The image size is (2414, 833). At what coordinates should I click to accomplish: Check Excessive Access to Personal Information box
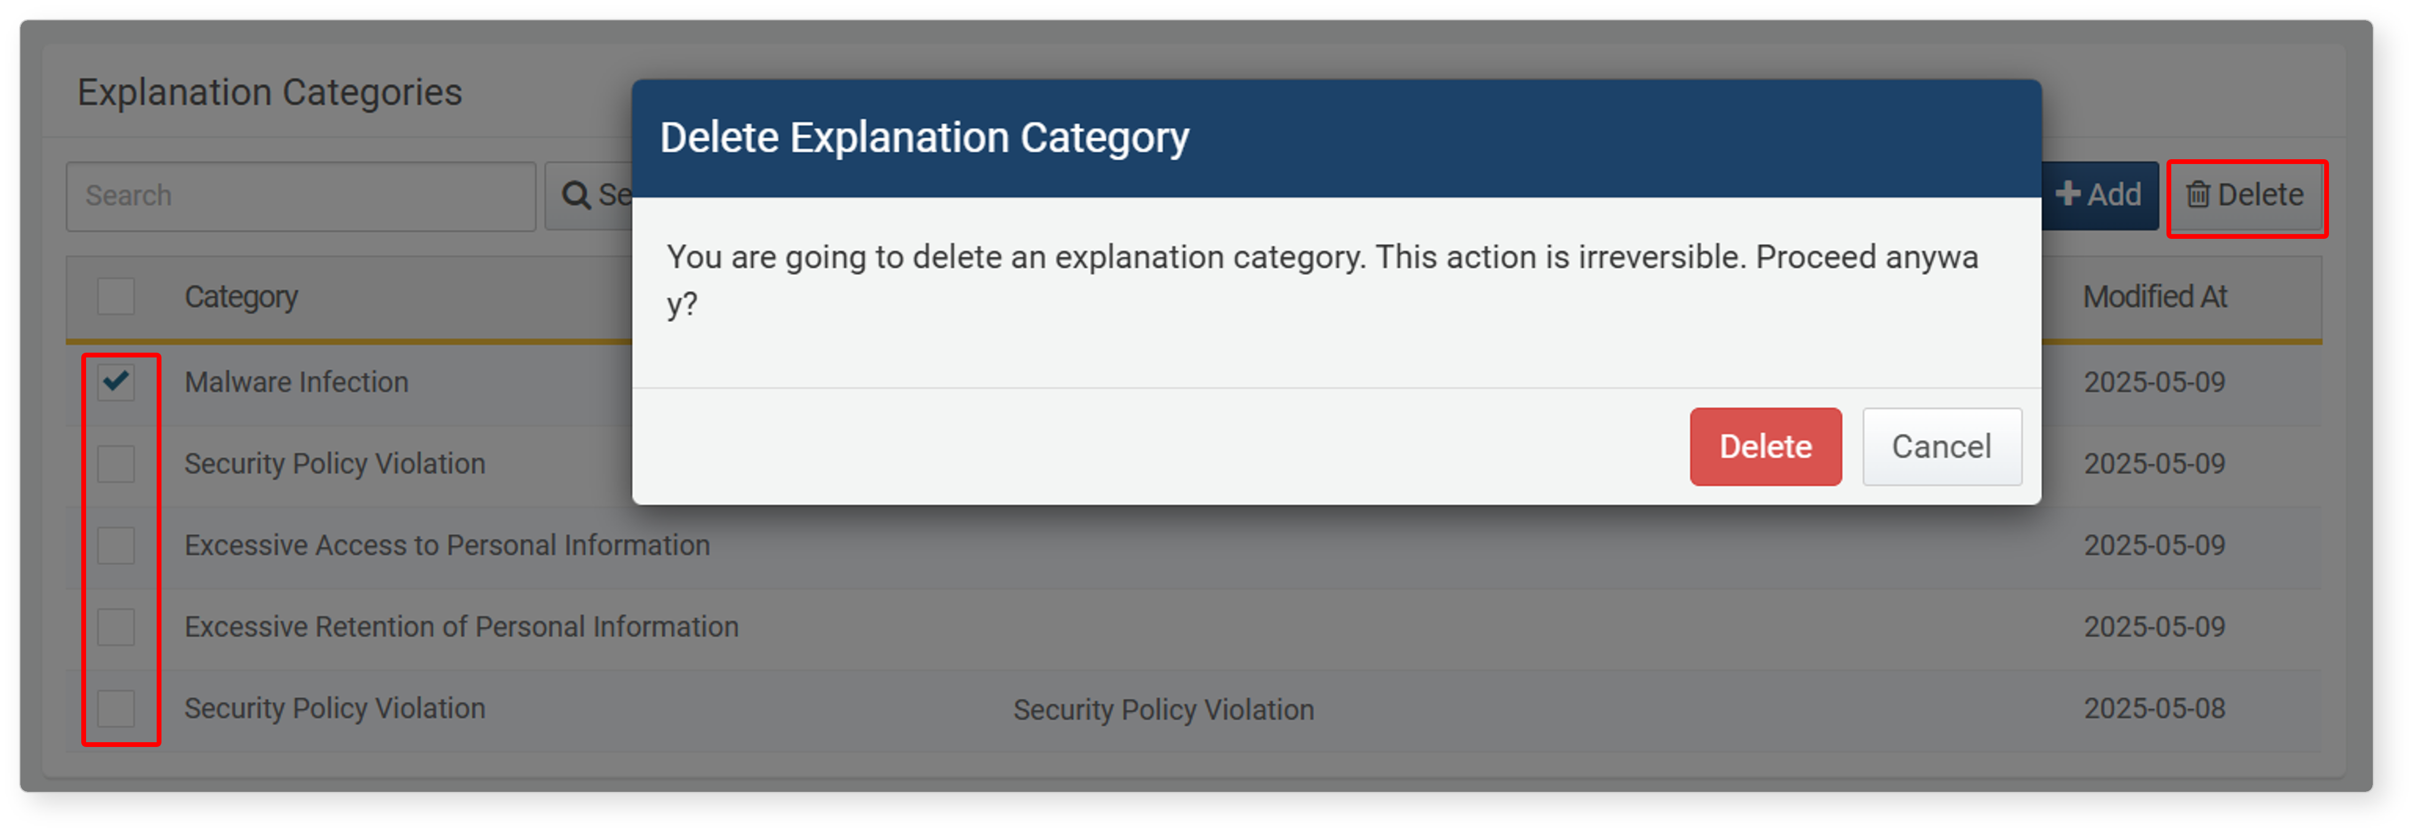pyautogui.click(x=116, y=546)
